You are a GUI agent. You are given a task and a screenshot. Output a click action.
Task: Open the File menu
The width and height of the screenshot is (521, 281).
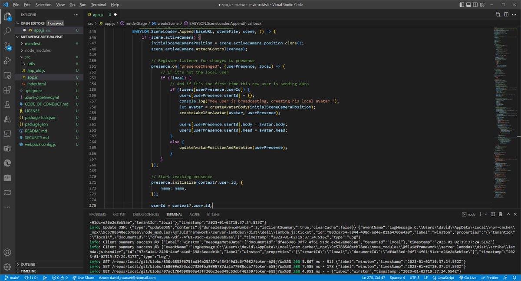(16, 4)
